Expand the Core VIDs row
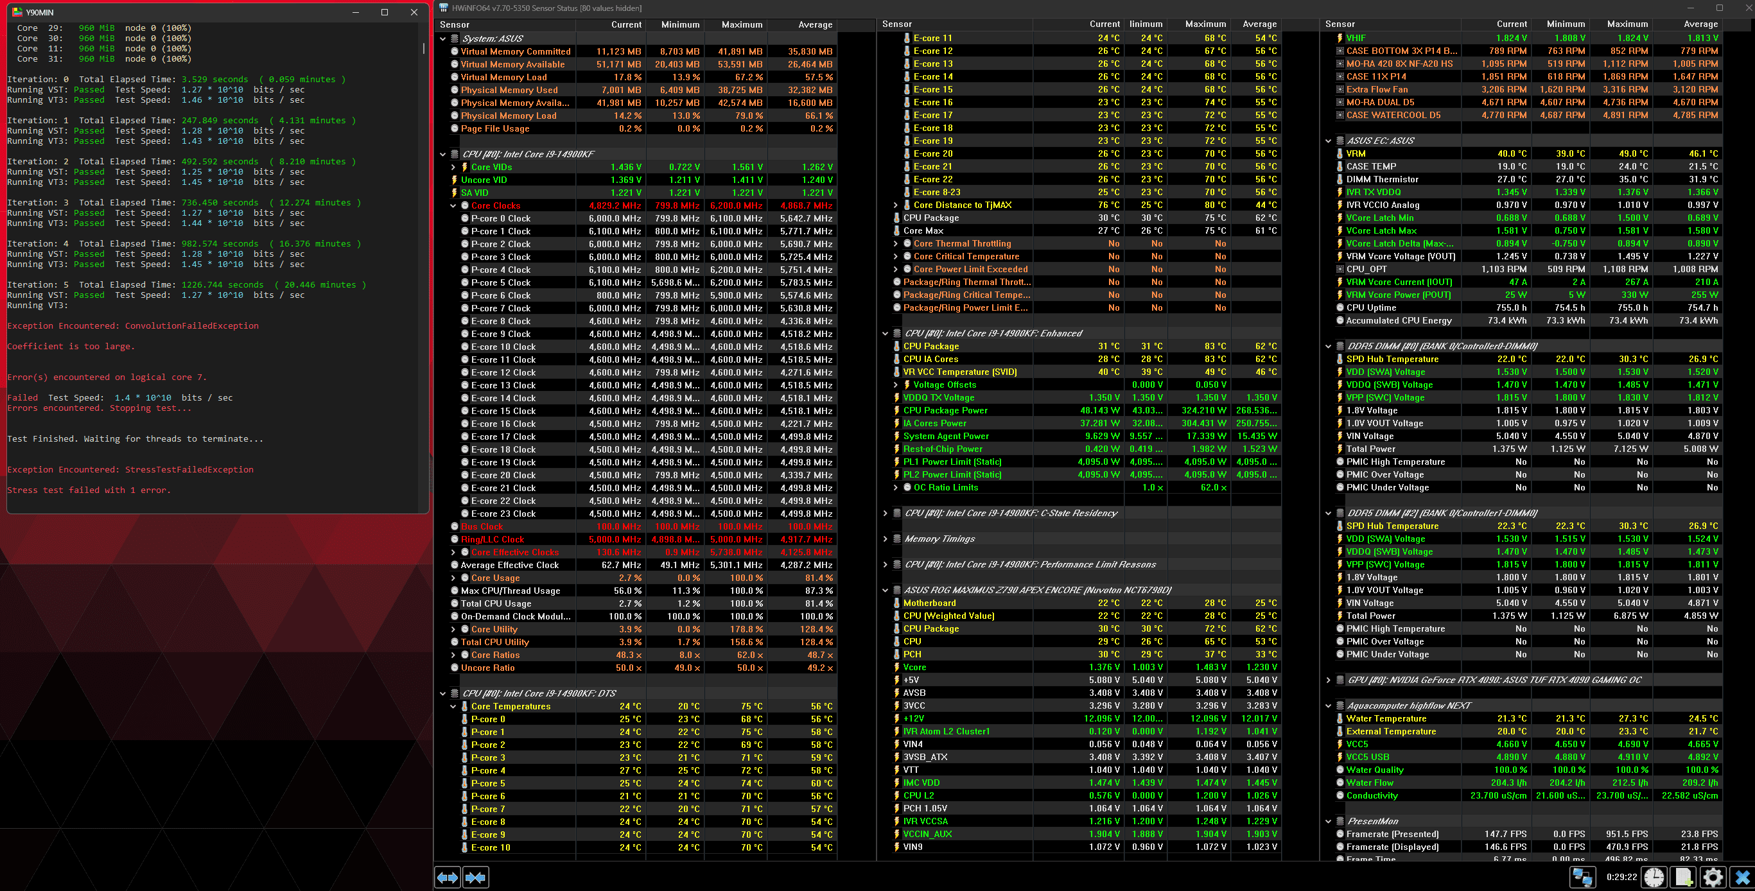Viewport: 1755px width, 891px height. 453,168
